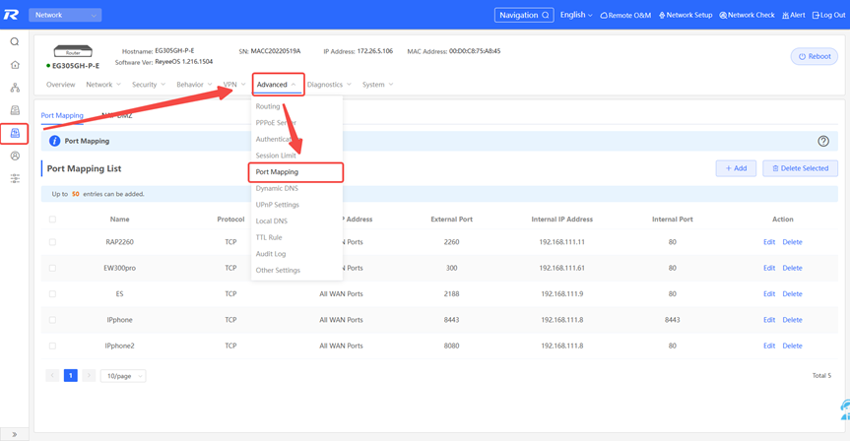Check the ES row checkbox
The image size is (850, 441).
click(52, 294)
